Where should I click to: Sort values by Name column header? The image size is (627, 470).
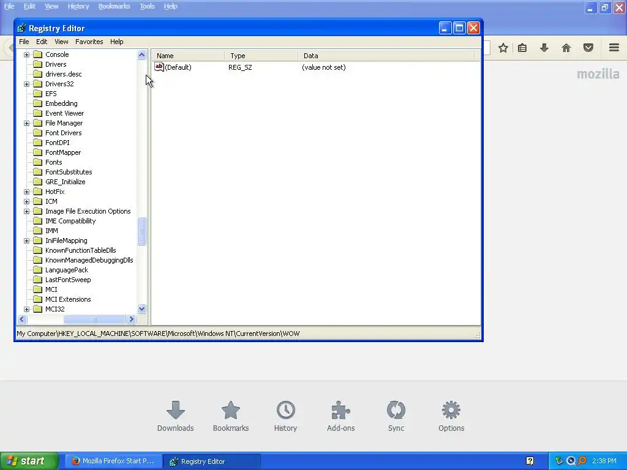click(188, 56)
